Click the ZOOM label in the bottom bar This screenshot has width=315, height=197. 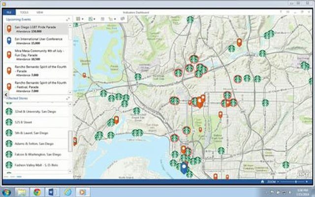pyautogui.click(x=271, y=182)
